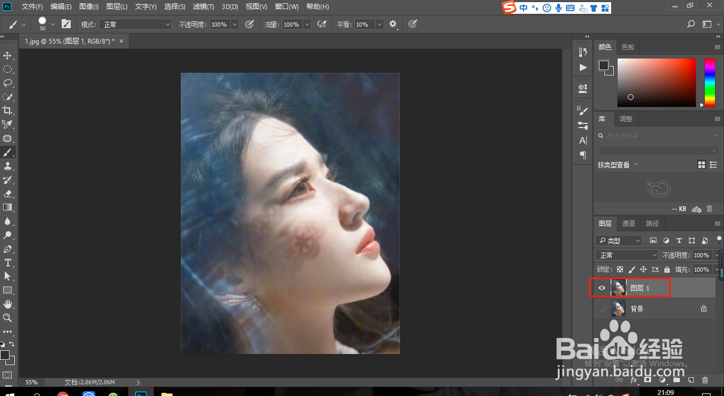Select the Clone Stamp tool
Viewport: 724px width, 396px height.
click(x=8, y=166)
